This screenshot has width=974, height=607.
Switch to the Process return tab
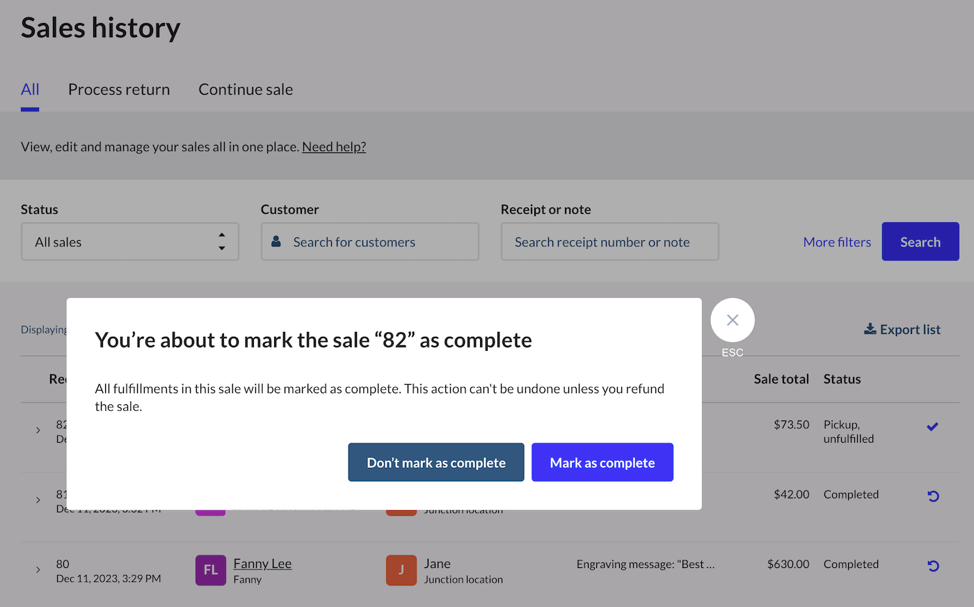(x=119, y=90)
